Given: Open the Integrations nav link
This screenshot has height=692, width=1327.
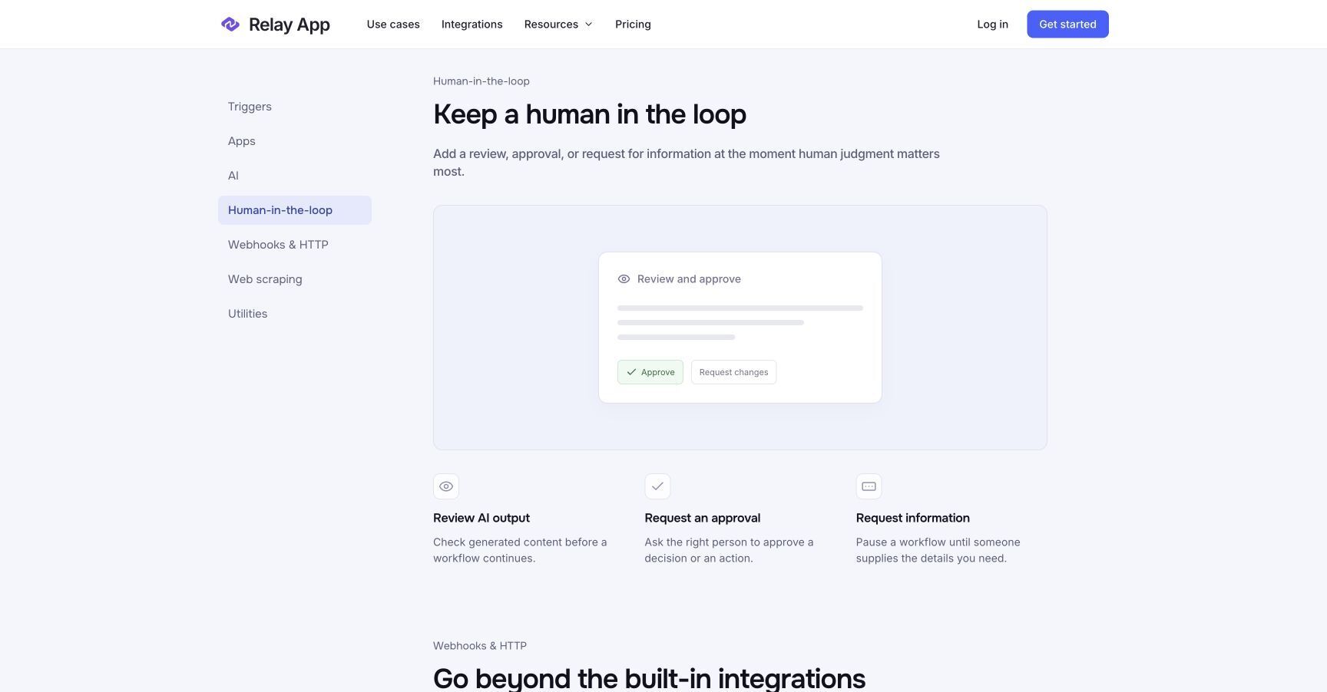Looking at the screenshot, I should coord(472,25).
